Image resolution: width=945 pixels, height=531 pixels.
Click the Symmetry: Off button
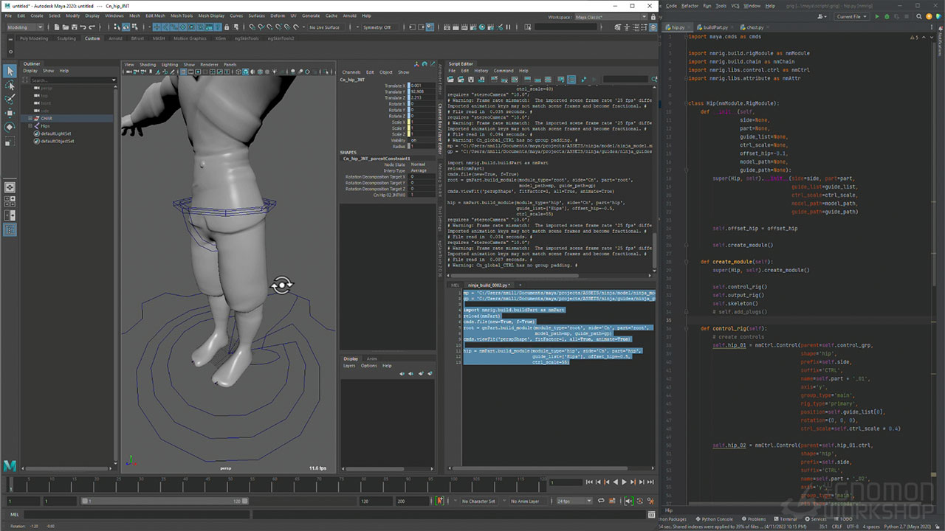(x=377, y=27)
